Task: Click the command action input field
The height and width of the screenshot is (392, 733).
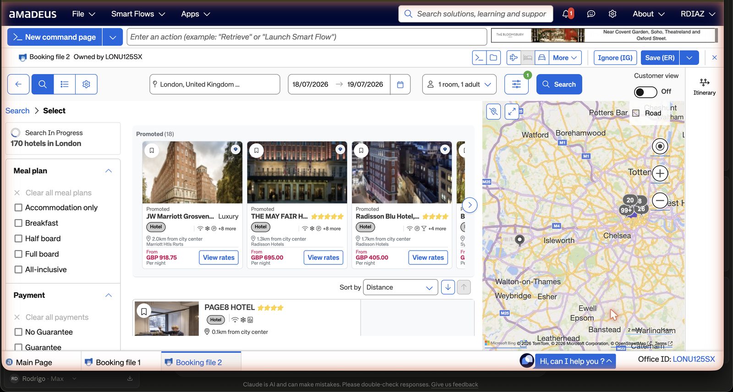Action: tap(307, 37)
